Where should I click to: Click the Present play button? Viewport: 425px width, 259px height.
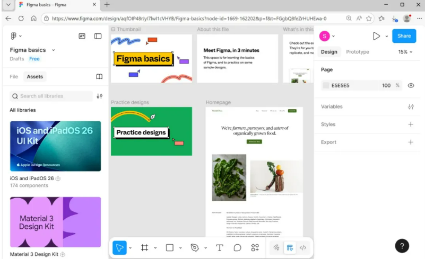click(x=376, y=36)
